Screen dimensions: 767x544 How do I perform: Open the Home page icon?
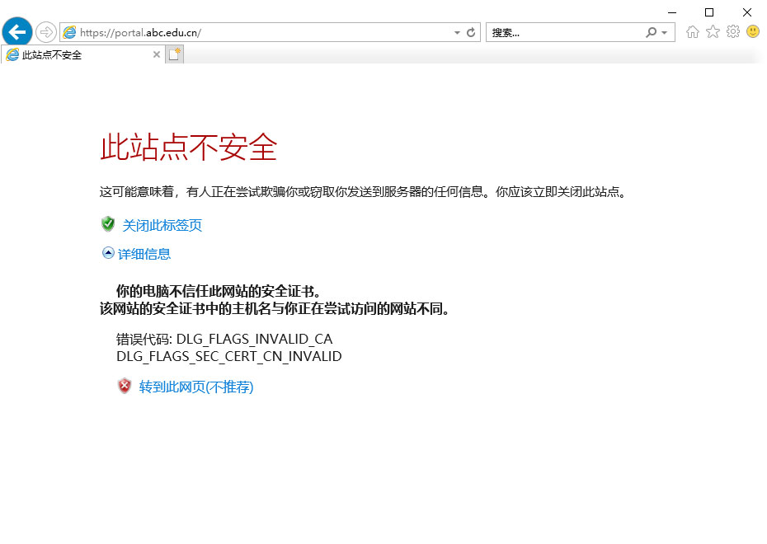coord(692,32)
